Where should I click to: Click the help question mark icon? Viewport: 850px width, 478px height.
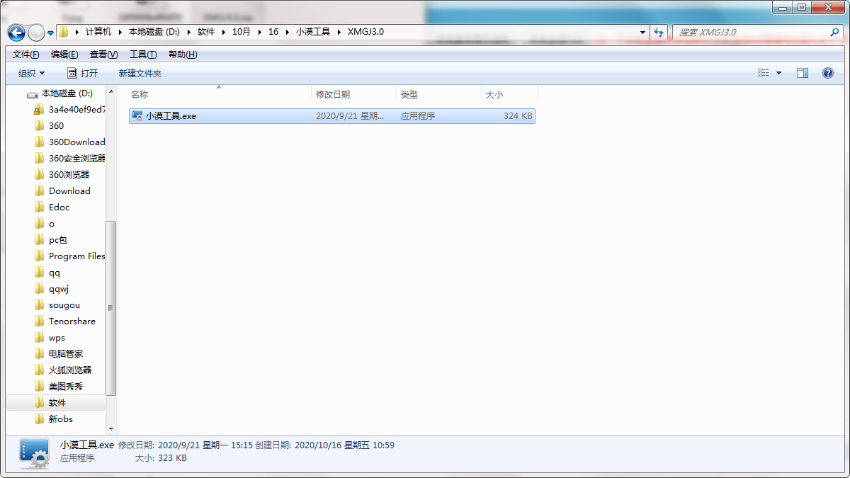click(827, 74)
